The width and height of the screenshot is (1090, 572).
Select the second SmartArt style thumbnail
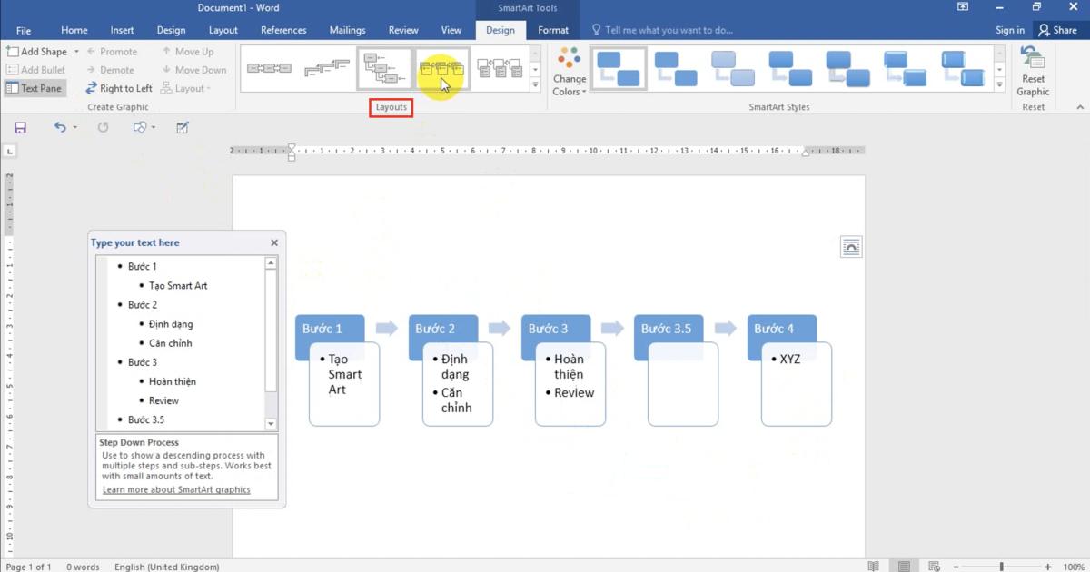pos(676,69)
